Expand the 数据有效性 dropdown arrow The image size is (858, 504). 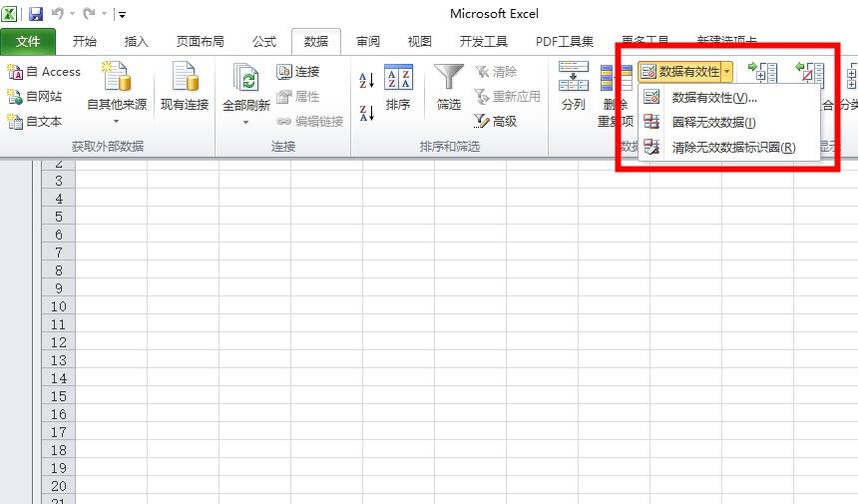tap(727, 71)
